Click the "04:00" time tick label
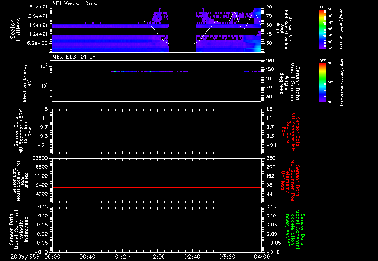 pyautogui.click(x=262, y=257)
